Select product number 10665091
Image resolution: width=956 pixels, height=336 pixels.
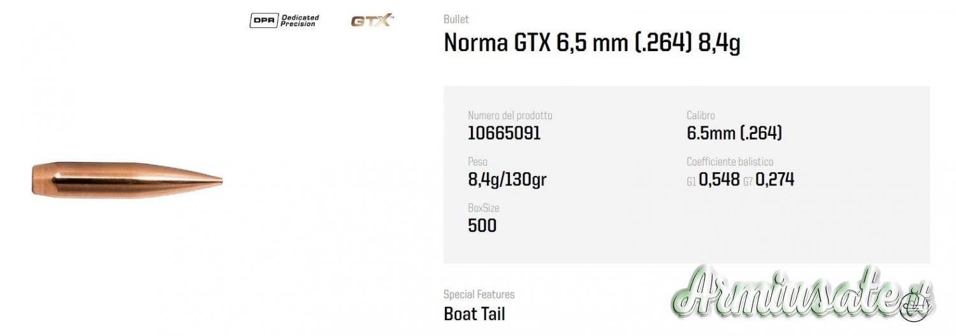pos(504,133)
